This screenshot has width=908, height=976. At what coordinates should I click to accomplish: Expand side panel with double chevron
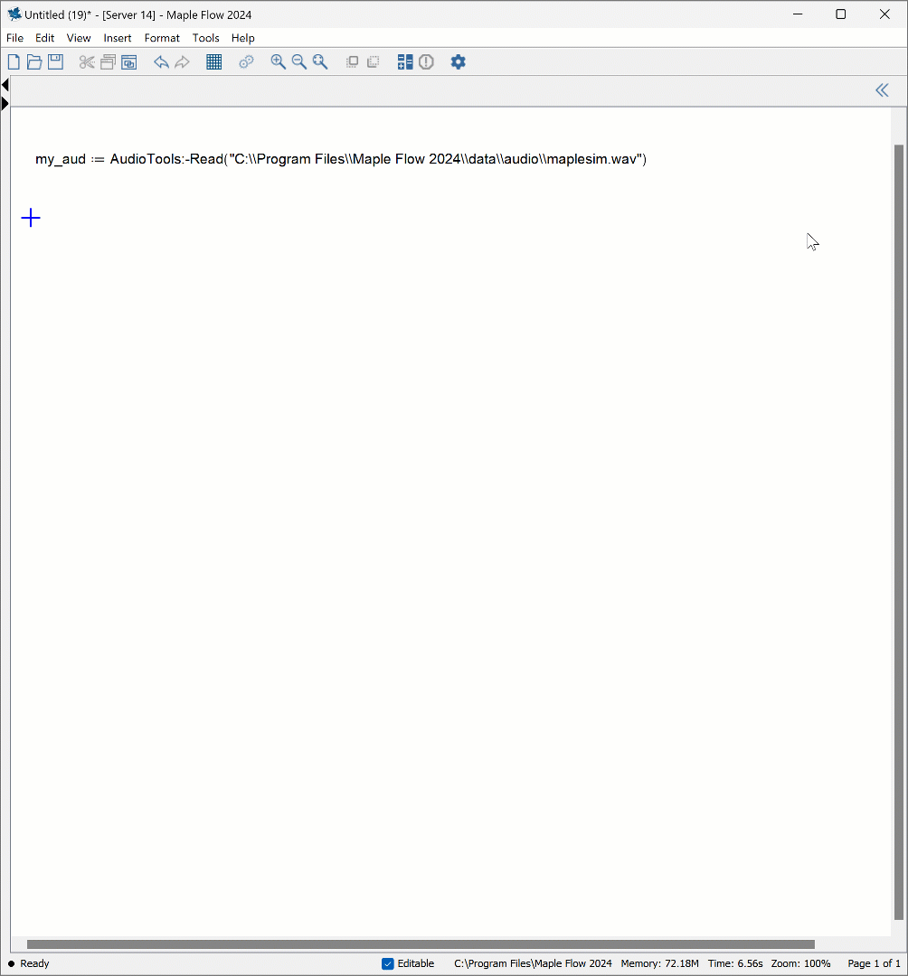click(x=882, y=90)
